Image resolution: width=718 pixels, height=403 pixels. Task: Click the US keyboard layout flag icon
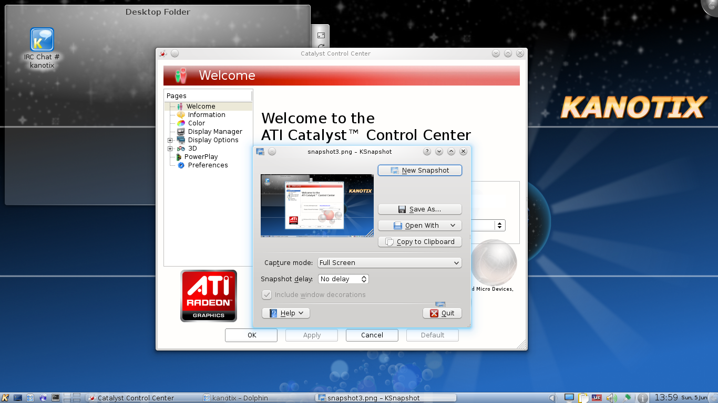pos(597,398)
